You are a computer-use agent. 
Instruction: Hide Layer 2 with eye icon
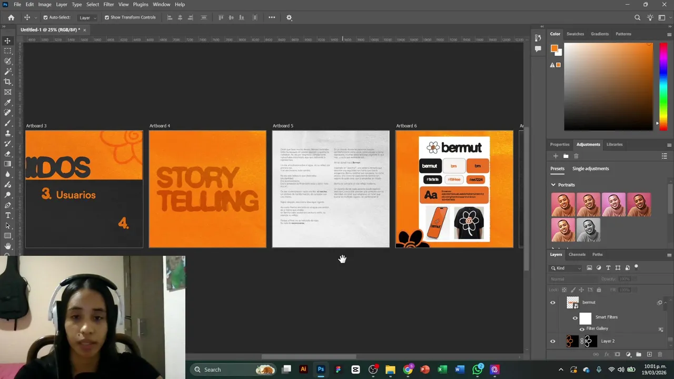pos(553,342)
